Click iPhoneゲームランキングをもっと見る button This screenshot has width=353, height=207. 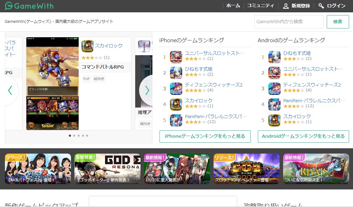tap(205, 136)
